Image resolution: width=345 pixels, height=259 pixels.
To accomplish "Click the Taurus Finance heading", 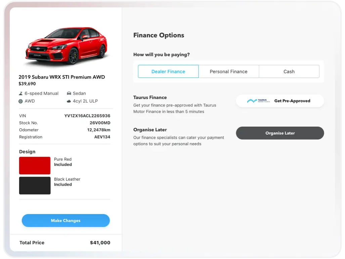I will tap(150, 97).
